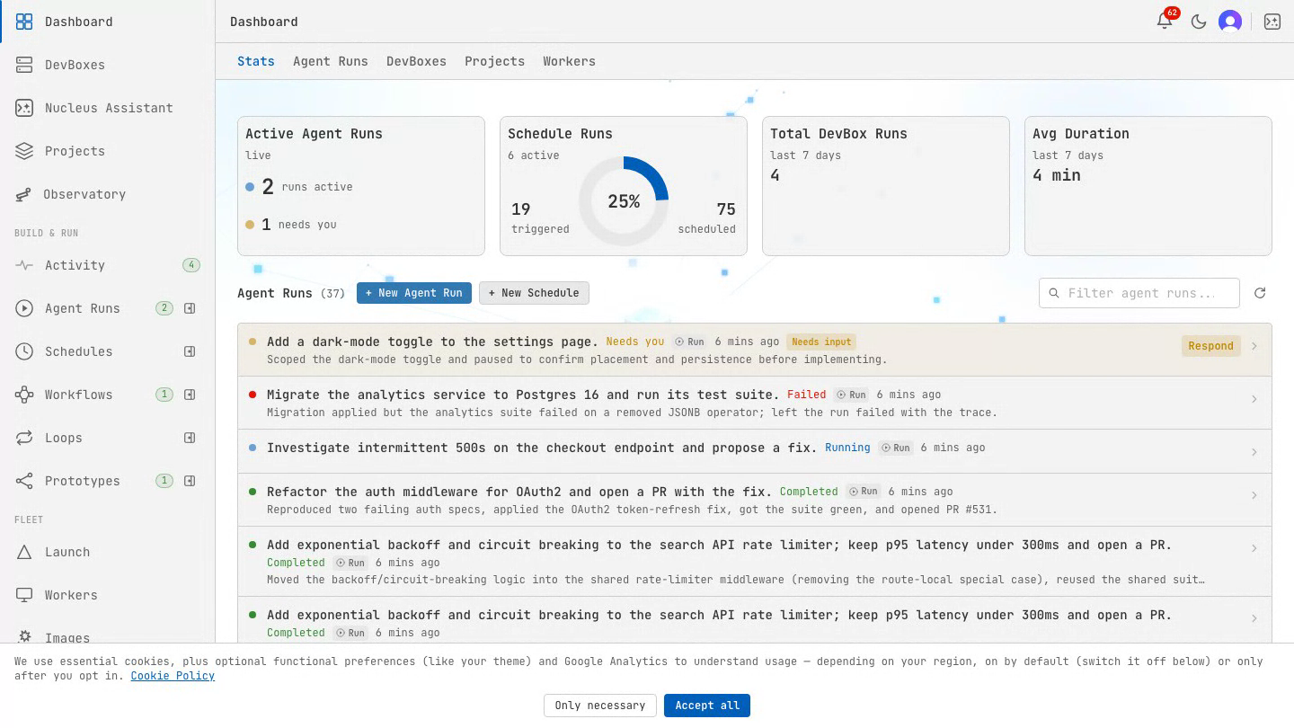Click the Respond button on the dark-mode run
Viewport: 1294px width, 728px height.
[1210, 346]
